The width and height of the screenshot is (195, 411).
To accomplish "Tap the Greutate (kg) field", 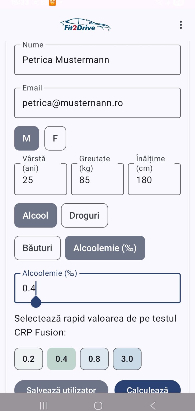I will tap(97, 180).
